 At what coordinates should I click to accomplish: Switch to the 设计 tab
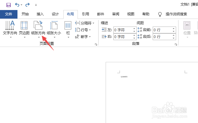55,14
